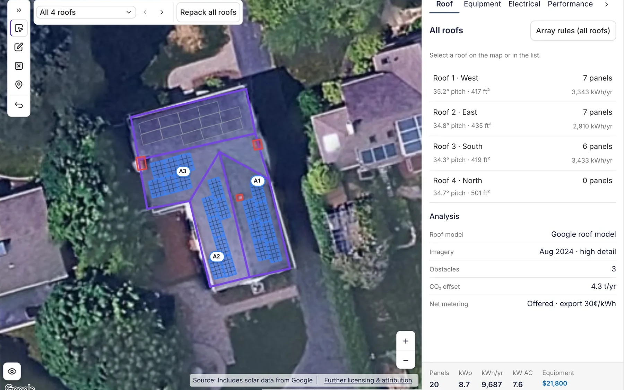Activate the edit pencil tool
Image resolution: width=624 pixels, height=390 pixels.
click(x=19, y=47)
